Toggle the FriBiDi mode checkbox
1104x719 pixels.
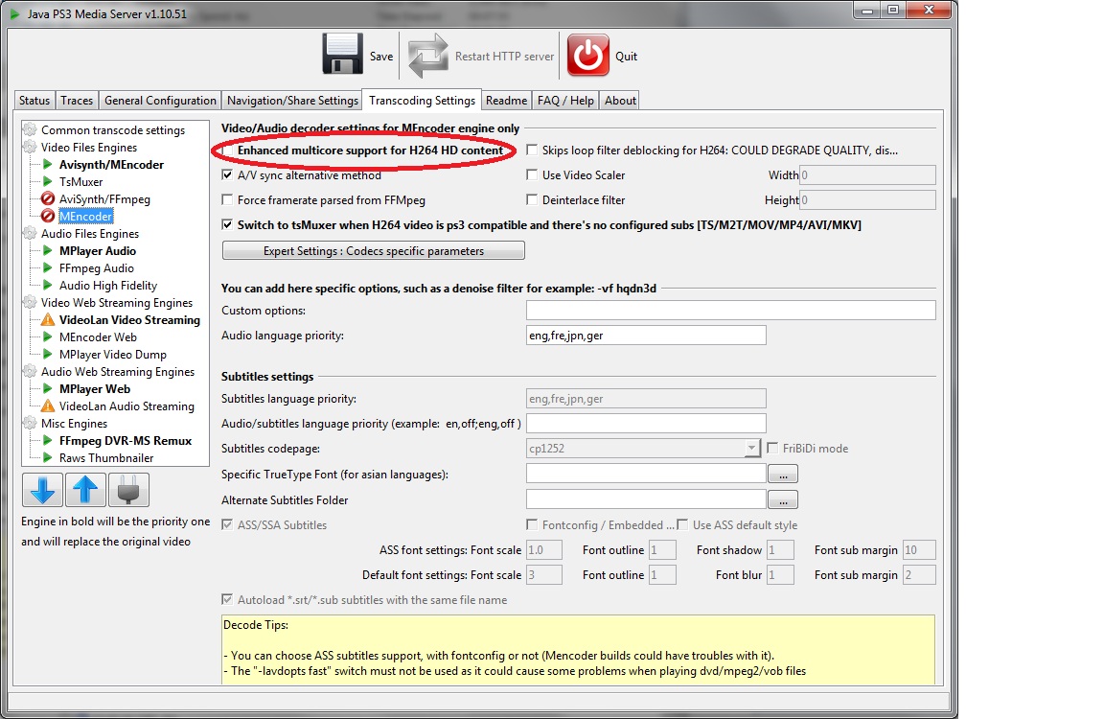pos(772,448)
